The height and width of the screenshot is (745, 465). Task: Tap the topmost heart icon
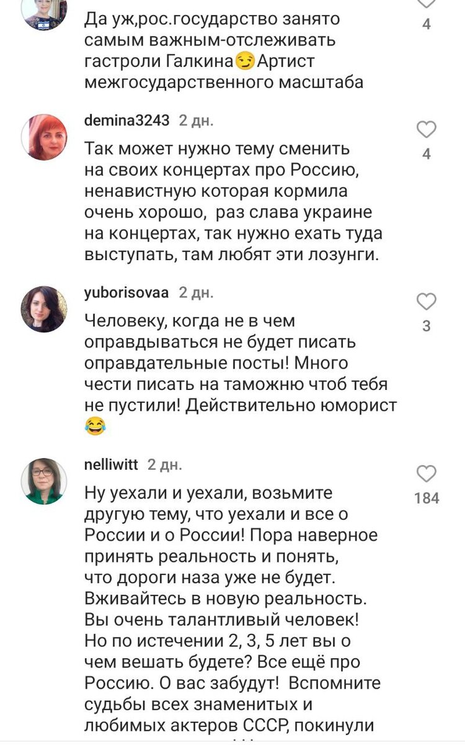[425, 3]
